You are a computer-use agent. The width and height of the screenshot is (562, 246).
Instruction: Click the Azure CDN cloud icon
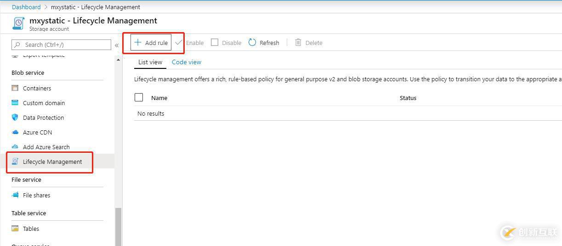coord(15,132)
